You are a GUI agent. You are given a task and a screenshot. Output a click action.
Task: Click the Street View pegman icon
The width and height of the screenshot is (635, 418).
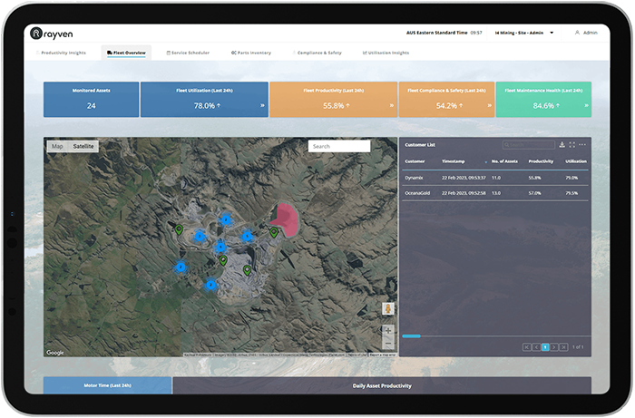(x=388, y=309)
